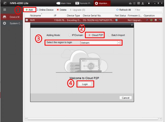Expand the NVR device row
The height and width of the screenshot is (122, 166).
(27, 20)
